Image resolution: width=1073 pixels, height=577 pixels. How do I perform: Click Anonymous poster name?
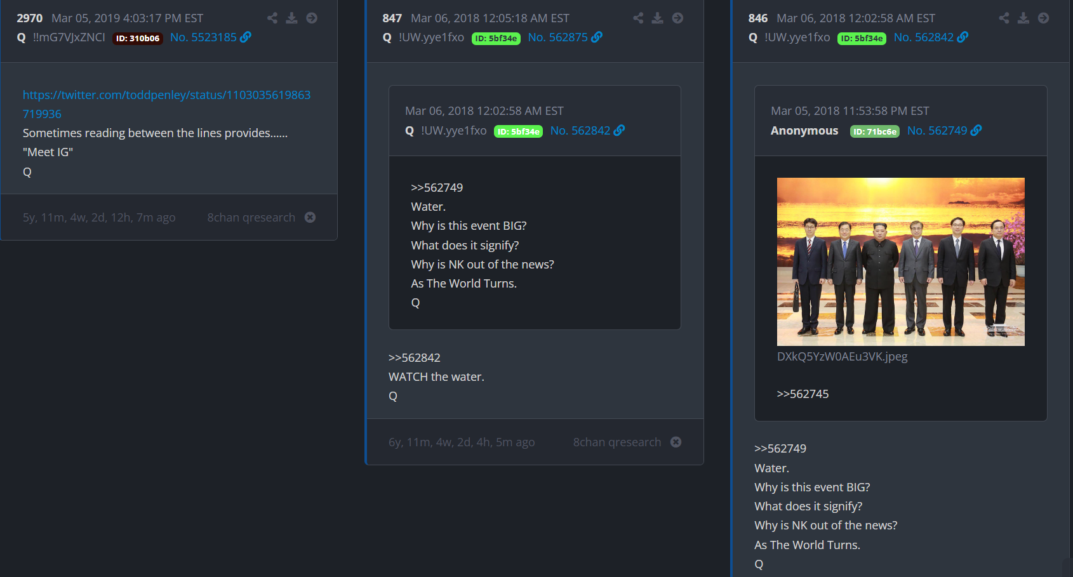[x=804, y=130]
